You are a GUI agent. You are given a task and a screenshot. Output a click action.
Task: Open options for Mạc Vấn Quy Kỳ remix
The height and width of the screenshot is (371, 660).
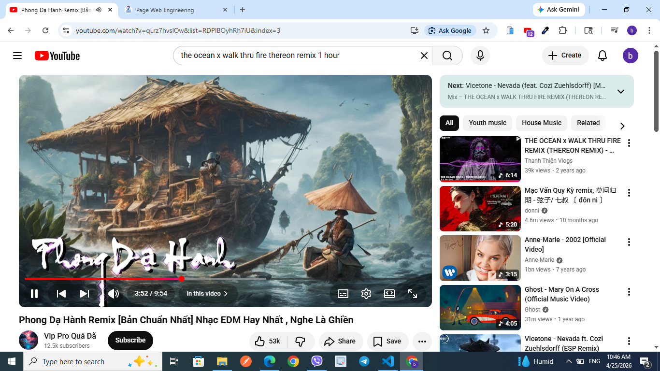pyautogui.click(x=629, y=193)
